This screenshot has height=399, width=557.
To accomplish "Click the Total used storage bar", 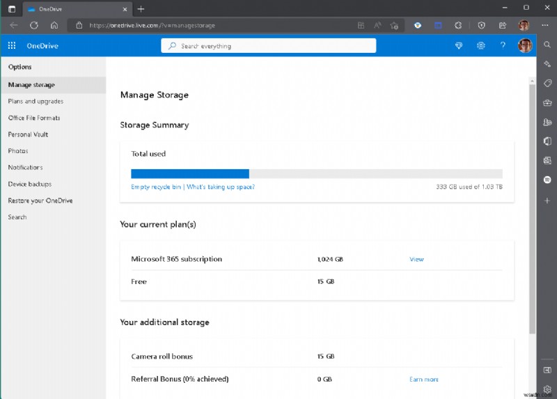I will [317, 174].
